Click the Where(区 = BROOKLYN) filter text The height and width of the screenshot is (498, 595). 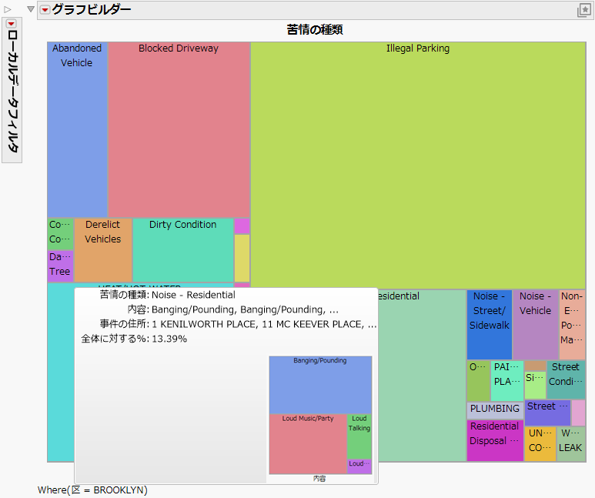[x=92, y=490]
